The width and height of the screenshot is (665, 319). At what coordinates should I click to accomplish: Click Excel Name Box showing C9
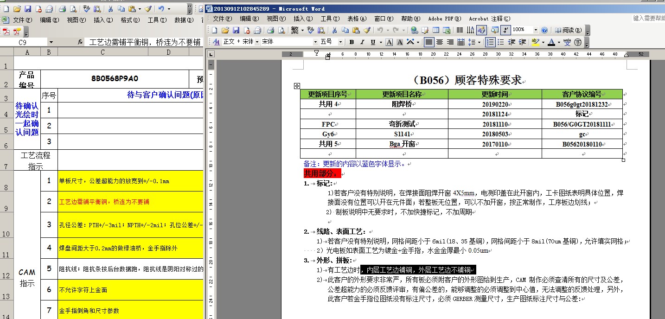tap(23, 42)
